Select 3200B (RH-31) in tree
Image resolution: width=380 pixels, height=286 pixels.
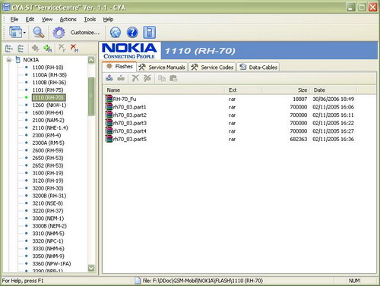pyautogui.click(x=49, y=196)
